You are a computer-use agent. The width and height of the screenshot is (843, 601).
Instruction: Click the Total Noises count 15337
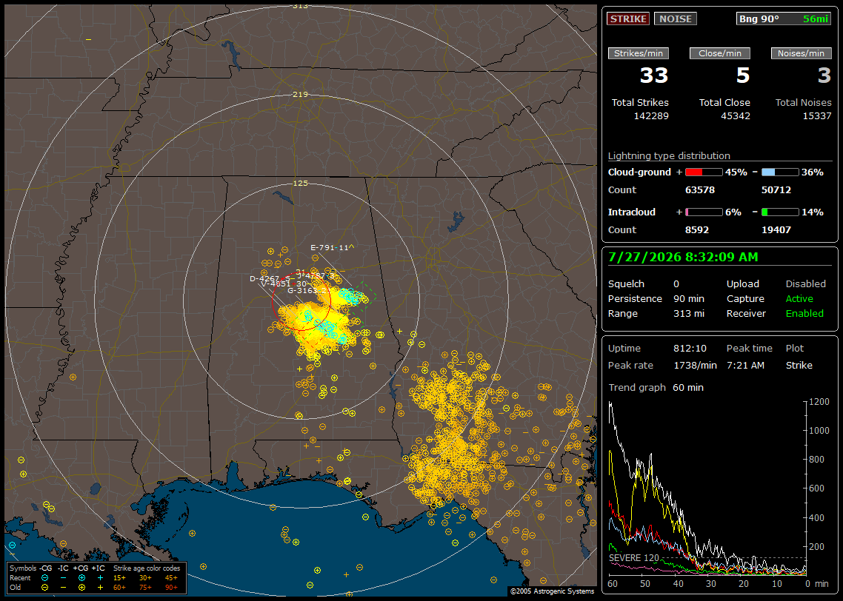coord(816,115)
